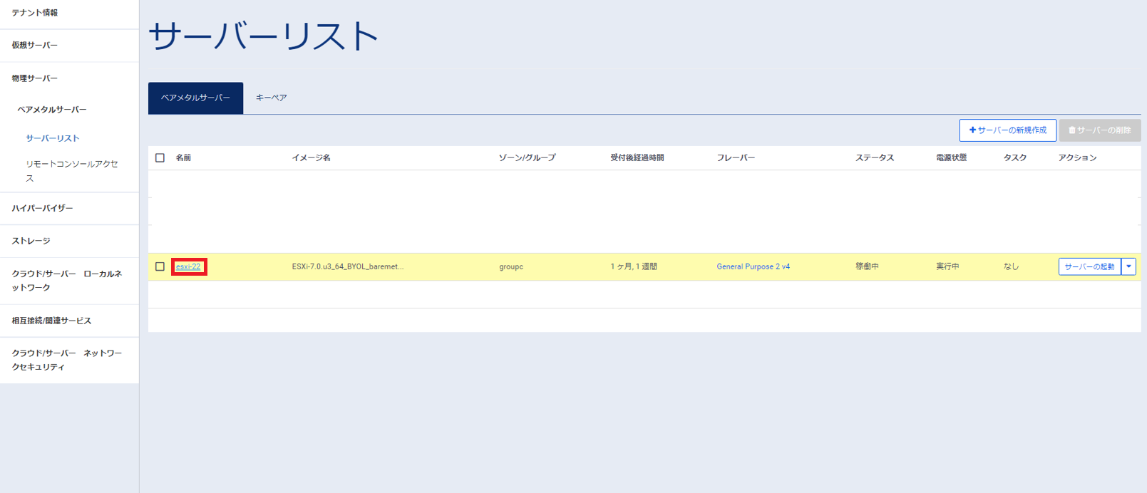The height and width of the screenshot is (493, 1147).
Task: Open the esxi-22 server link
Action: (188, 266)
